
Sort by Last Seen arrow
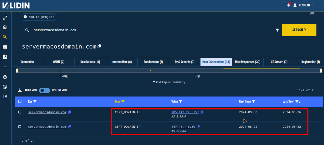tap(300, 102)
